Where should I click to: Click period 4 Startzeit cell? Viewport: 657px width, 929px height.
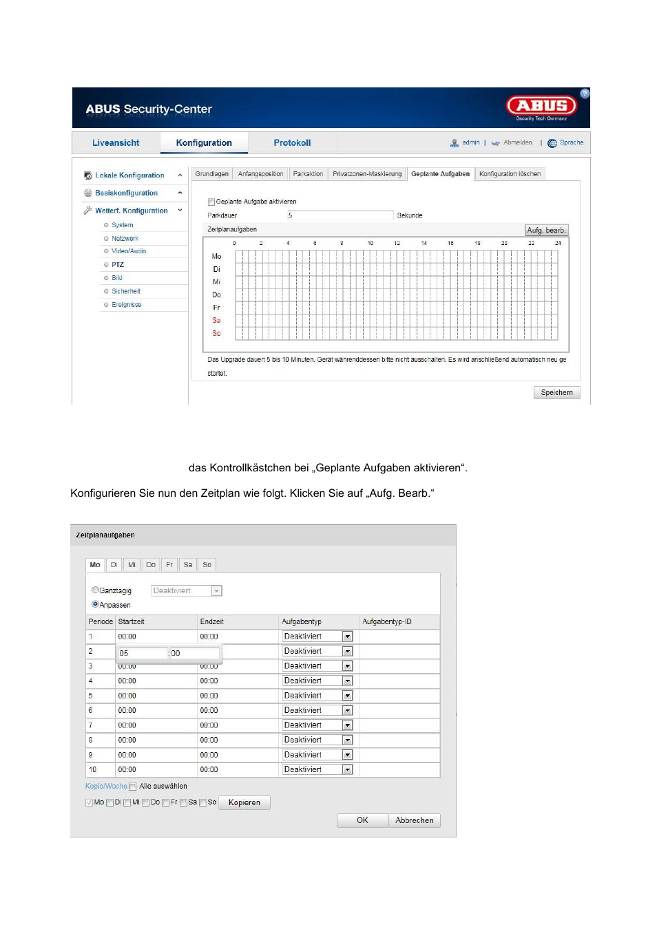pyautogui.click(x=156, y=681)
